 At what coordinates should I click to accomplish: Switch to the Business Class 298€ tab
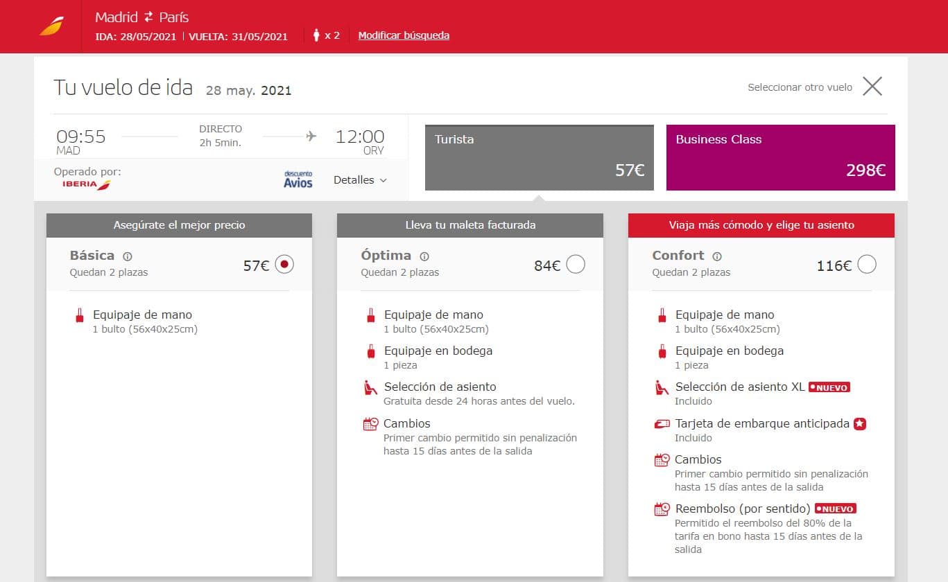781,158
